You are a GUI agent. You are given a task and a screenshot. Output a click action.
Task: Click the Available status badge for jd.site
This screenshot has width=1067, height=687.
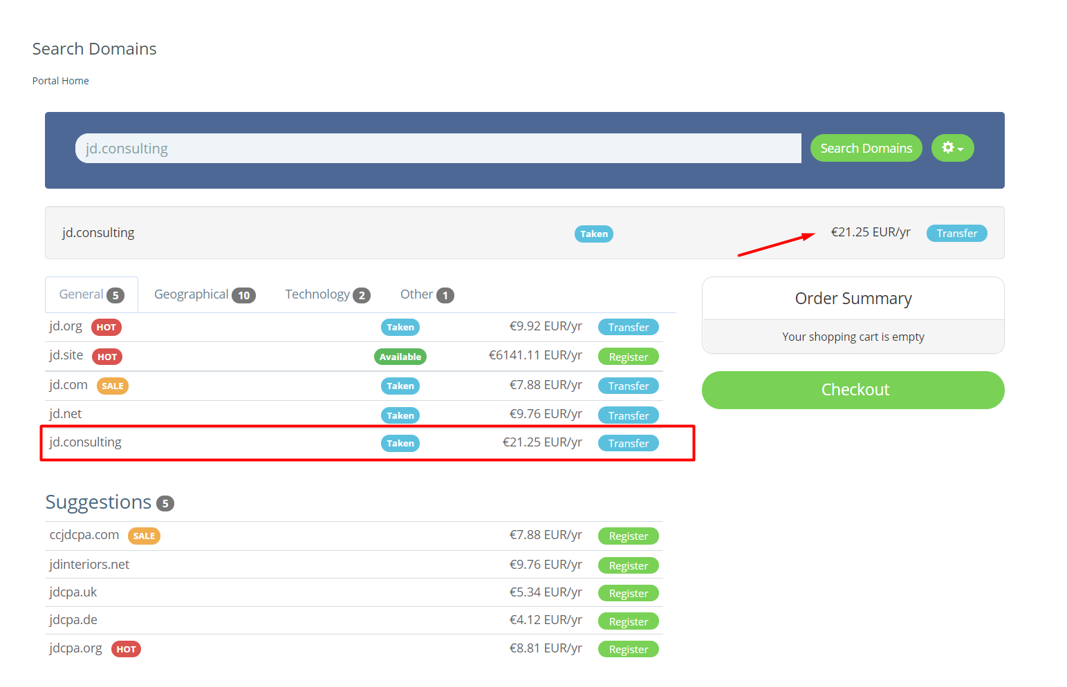pyautogui.click(x=400, y=357)
